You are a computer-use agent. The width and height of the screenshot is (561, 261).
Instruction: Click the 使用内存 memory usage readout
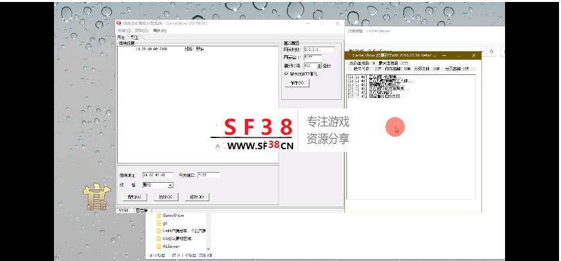click(x=367, y=68)
